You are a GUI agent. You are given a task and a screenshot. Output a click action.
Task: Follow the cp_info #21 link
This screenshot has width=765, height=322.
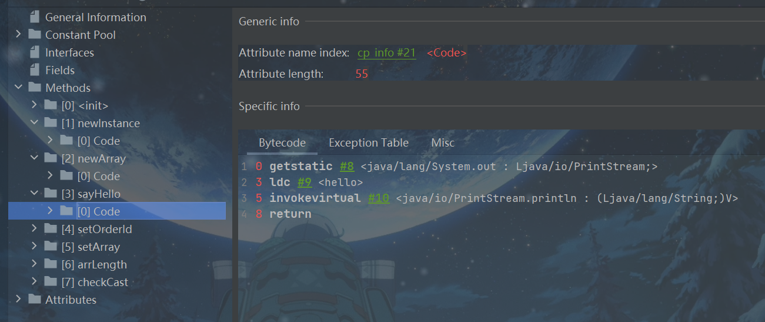pyautogui.click(x=386, y=53)
